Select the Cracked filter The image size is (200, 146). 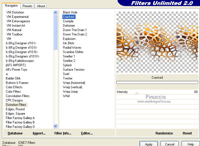(69, 17)
